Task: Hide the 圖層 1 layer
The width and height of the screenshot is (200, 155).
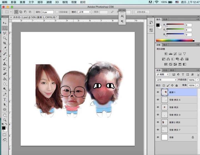Action: click(158, 92)
